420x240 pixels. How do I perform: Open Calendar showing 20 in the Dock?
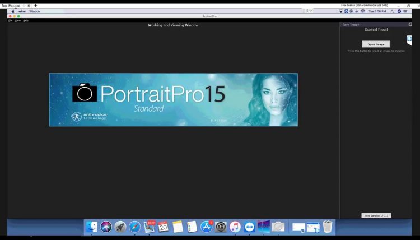tap(163, 227)
